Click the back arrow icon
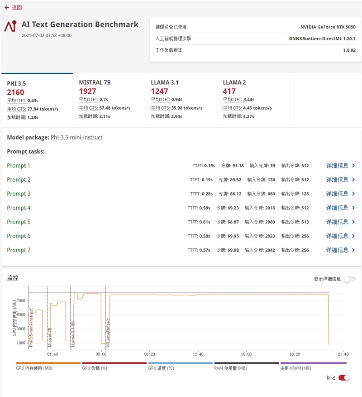This screenshot has width=362, height=397. click(x=7, y=8)
